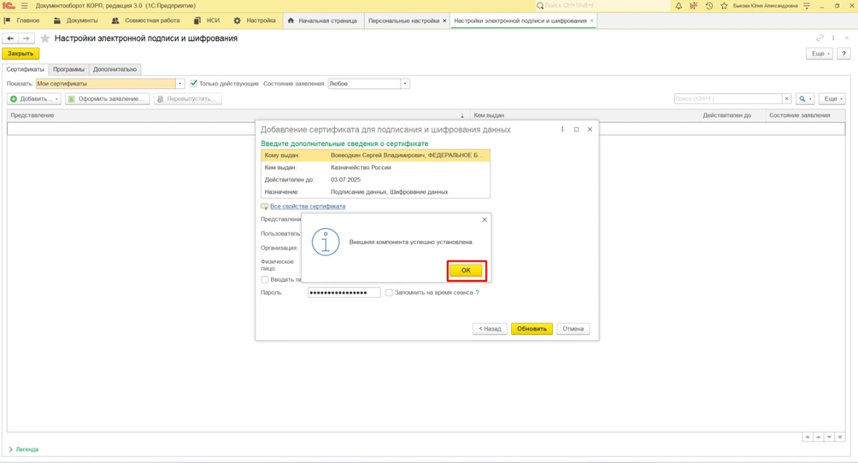Add this form to favorites via gray star

point(45,38)
